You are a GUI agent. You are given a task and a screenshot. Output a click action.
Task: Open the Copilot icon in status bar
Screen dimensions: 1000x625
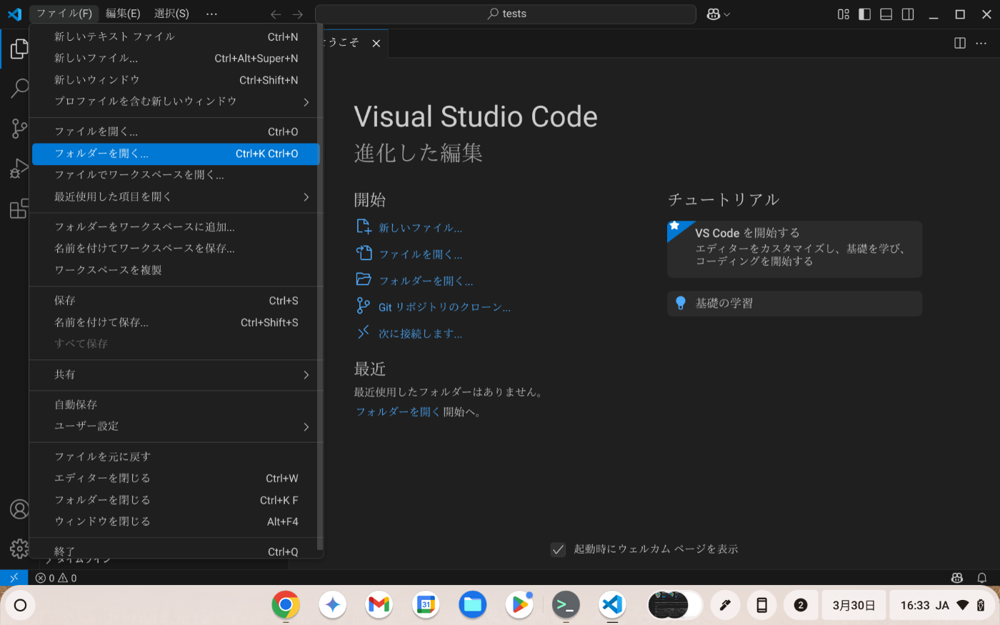pos(957,578)
